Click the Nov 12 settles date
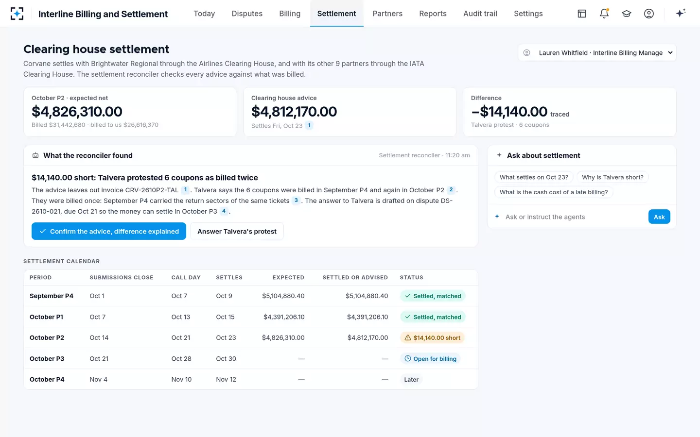 point(226,379)
